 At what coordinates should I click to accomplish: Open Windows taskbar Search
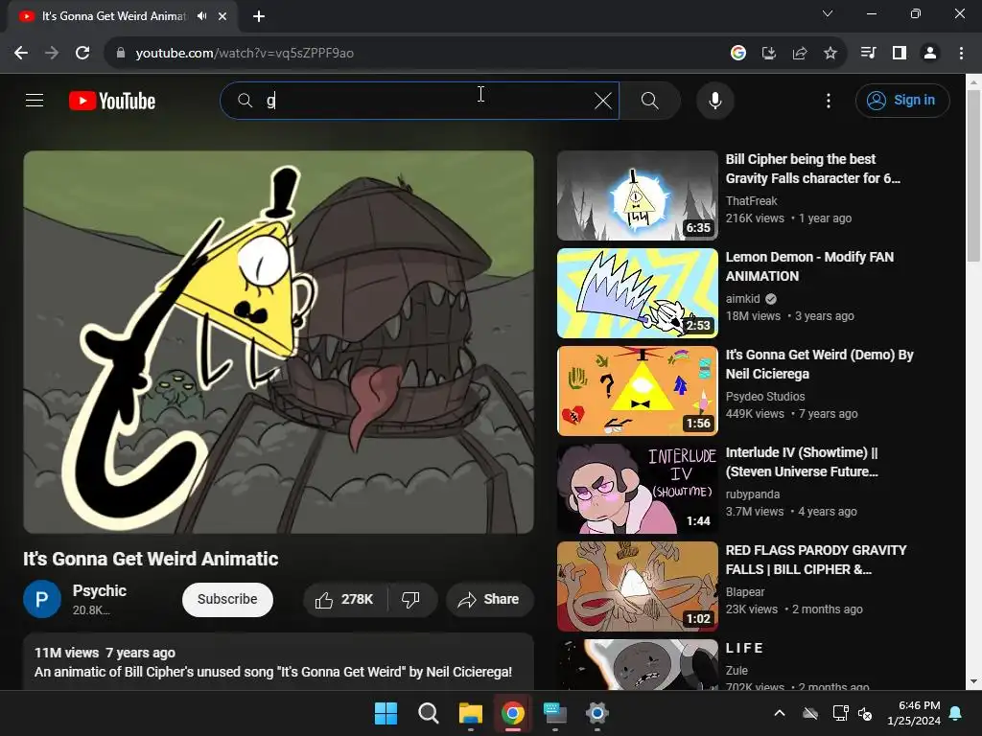pos(429,713)
